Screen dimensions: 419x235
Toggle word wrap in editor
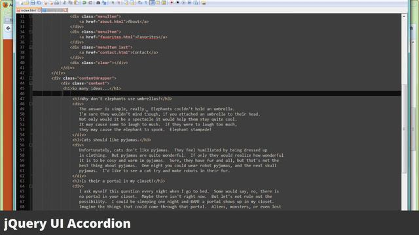139,3
